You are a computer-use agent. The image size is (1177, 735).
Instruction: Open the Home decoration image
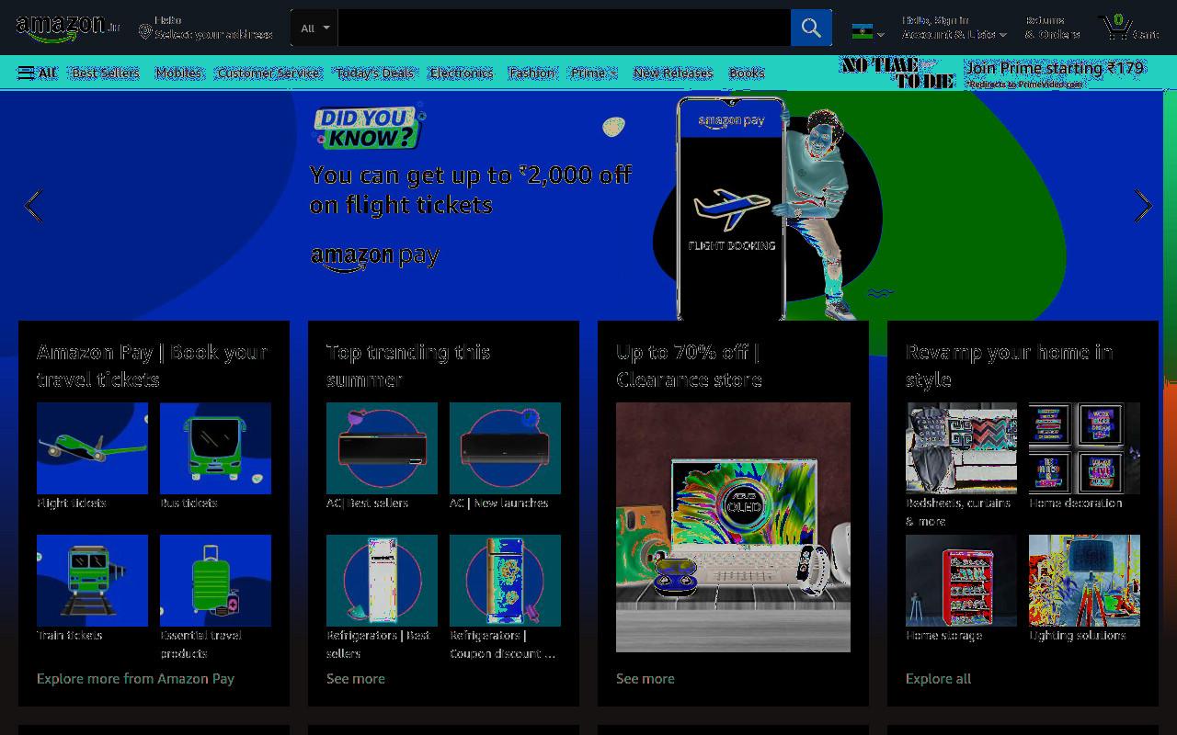(x=1084, y=448)
